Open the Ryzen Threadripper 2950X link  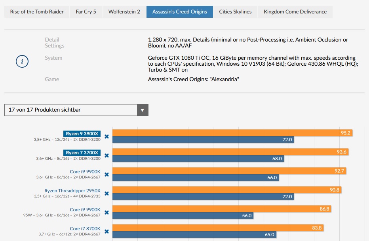(x=72, y=191)
